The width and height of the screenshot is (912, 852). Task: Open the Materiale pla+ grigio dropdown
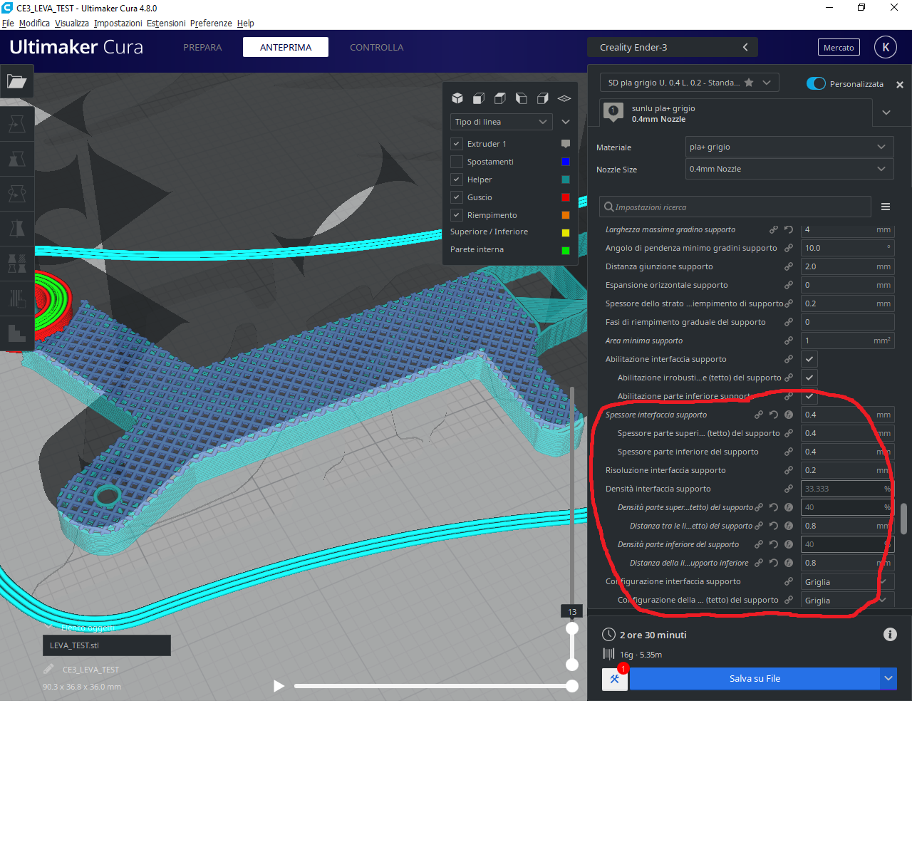[789, 147]
